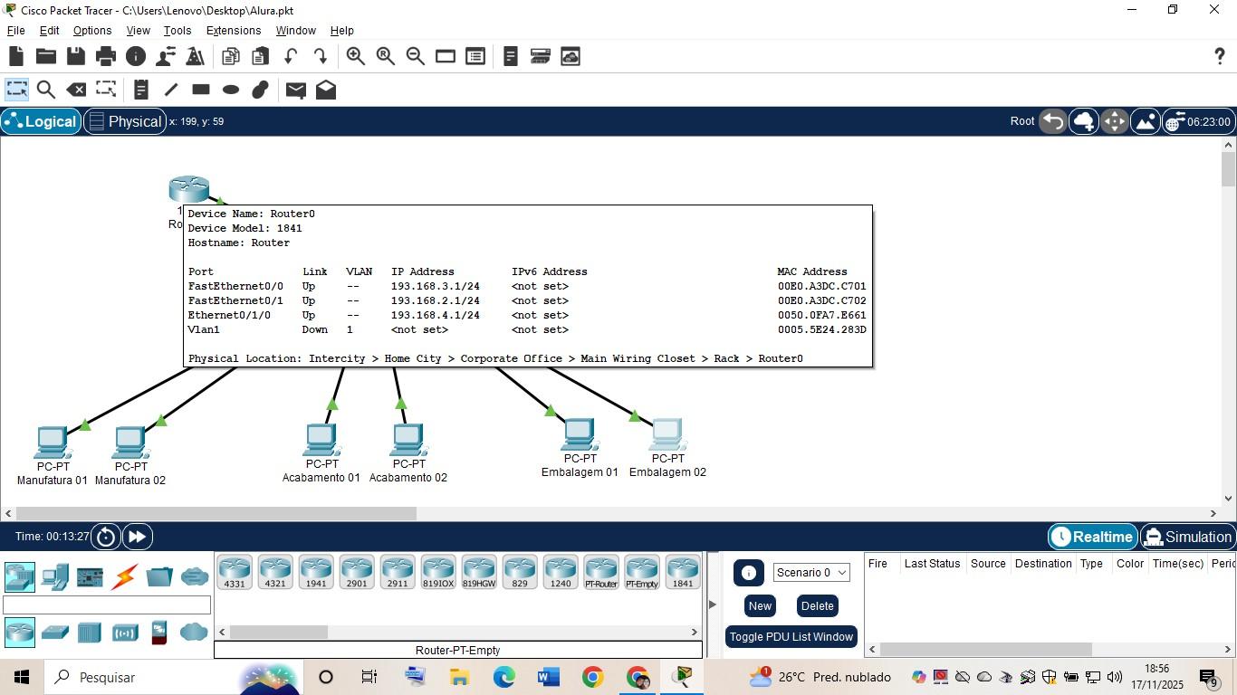
Task: Select the 4331 router model
Action: 235,573
